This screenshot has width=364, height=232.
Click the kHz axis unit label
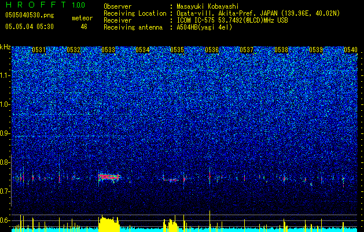[5, 47]
